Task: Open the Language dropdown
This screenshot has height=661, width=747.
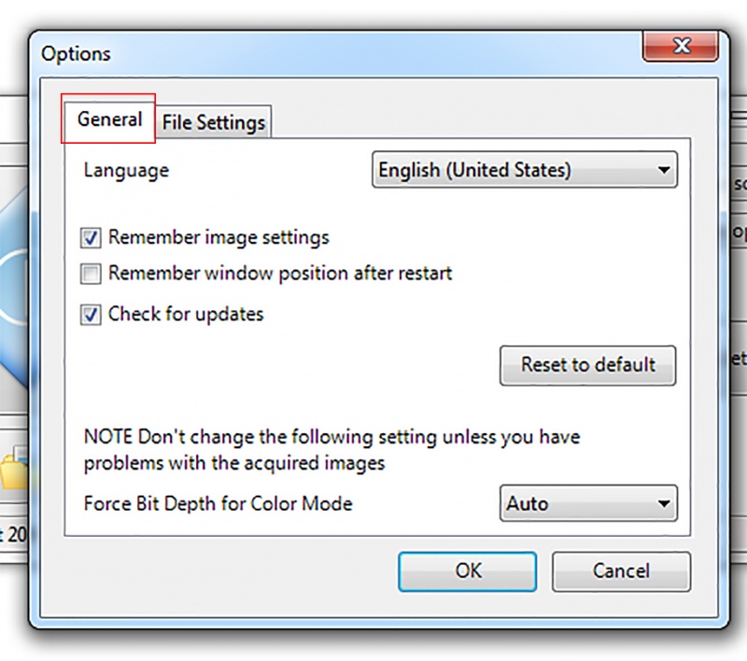Action: (x=524, y=171)
